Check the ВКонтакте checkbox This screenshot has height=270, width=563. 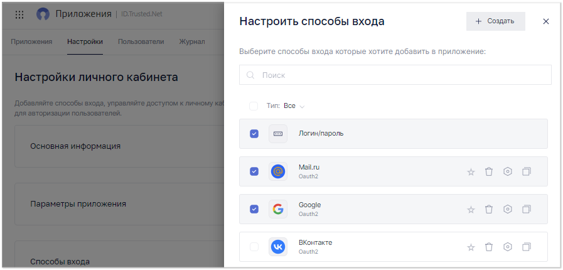point(254,247)
